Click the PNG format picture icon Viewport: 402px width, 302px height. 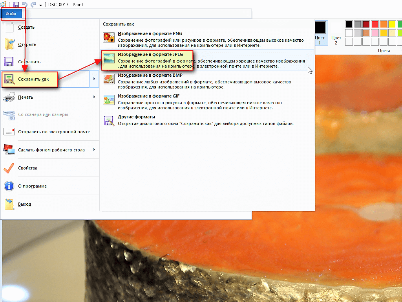tap(108, 38)
